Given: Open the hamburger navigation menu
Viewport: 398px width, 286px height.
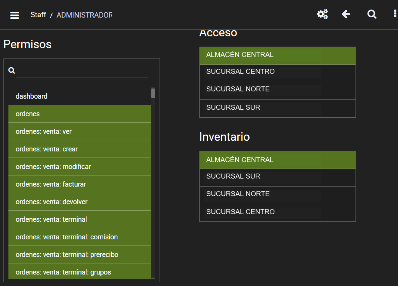Looking at the screenshot, I should click(x=15, y=15).
